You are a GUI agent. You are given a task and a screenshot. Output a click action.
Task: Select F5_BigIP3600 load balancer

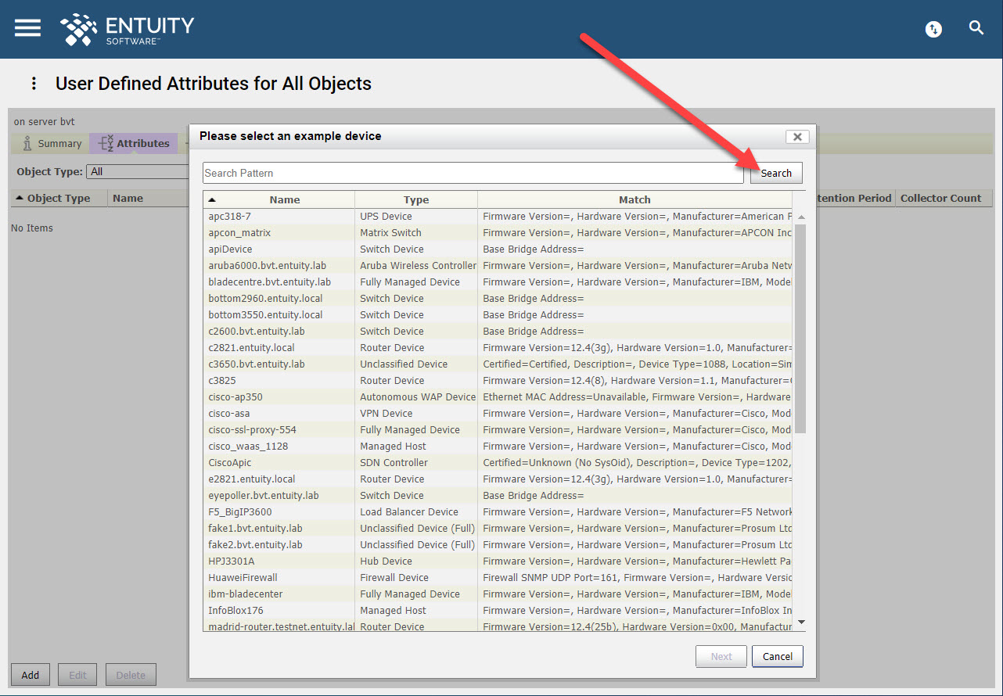(x=498, y=512)
